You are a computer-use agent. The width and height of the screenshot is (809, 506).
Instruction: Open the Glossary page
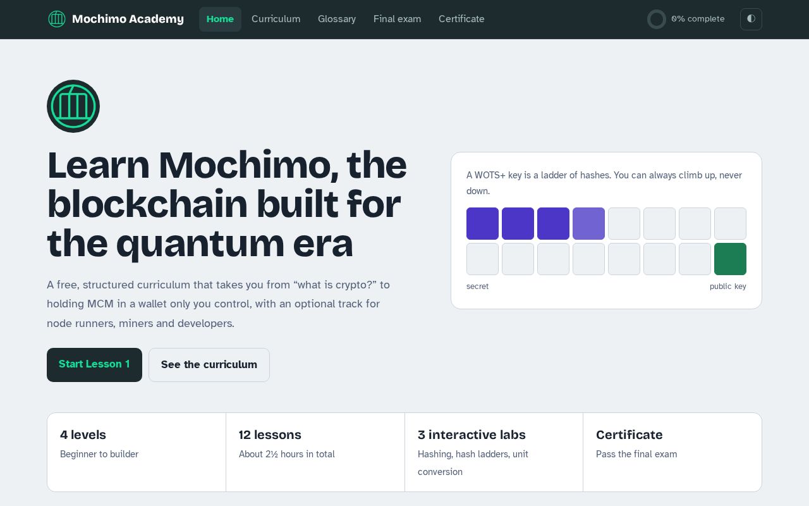click(x=337, y=19)
